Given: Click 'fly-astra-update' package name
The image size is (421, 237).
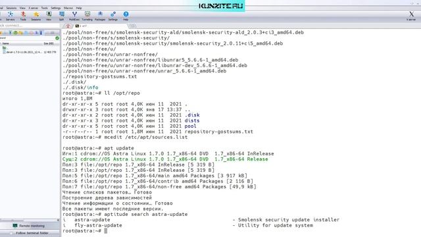Looking at the screenshot, I should [98, 225].
